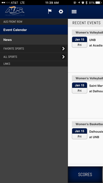The height and width of the screenshot is (183, 103).
Task: Tap the Jan 15 date badge for Women's Basketball
Action: click(x=80, y=134)
